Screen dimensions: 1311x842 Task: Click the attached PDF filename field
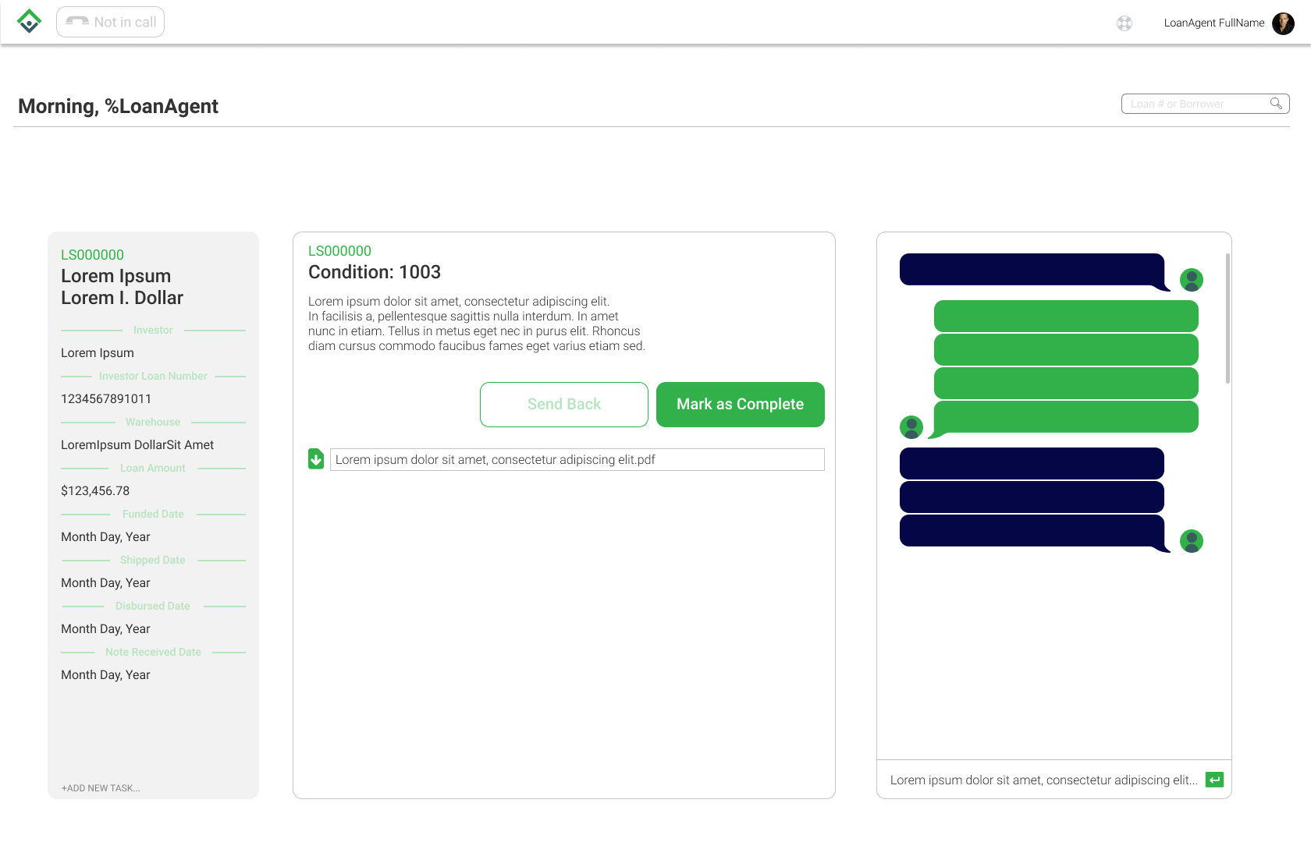(x=577, y=460)
